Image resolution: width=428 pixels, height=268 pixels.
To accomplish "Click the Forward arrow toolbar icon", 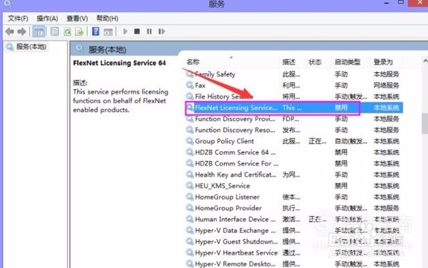I will [x=21, y=31].
